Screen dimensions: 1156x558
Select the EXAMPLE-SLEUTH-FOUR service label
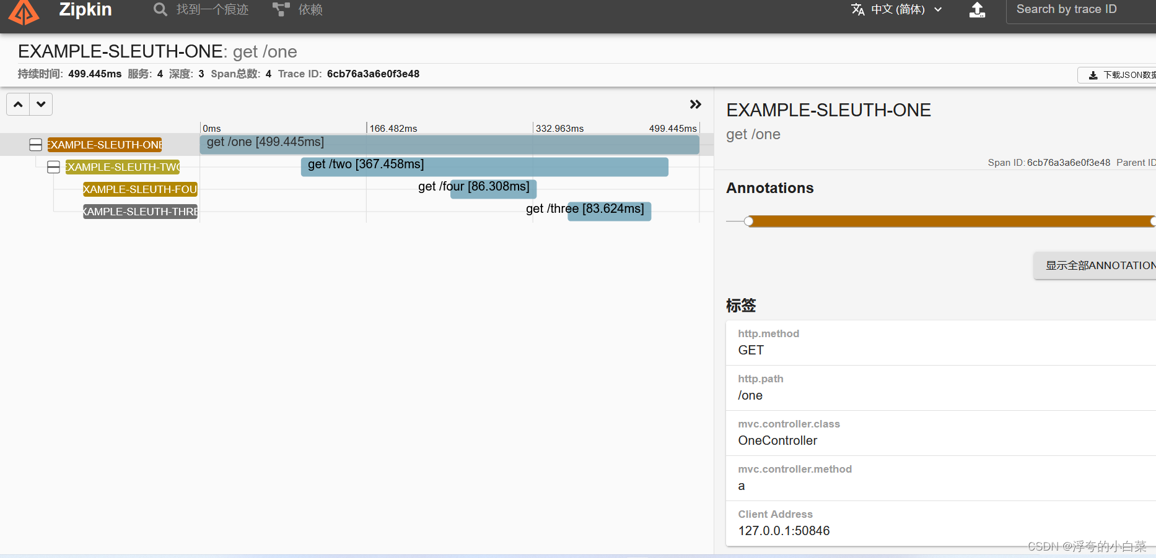(x=141, y=189)
